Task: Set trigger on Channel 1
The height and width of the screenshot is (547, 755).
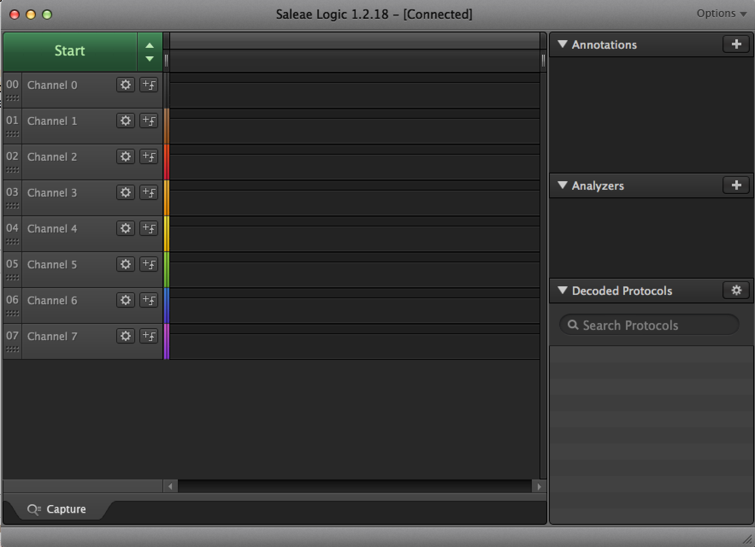Action: [149, 121]
